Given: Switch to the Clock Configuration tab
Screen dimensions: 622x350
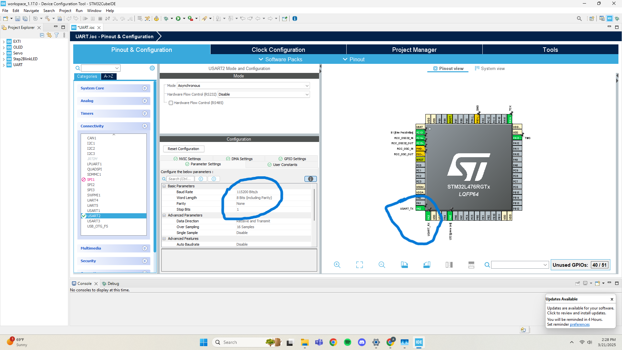Looking at the screenshot, I should pyautogui.click(x=278, y=50).
